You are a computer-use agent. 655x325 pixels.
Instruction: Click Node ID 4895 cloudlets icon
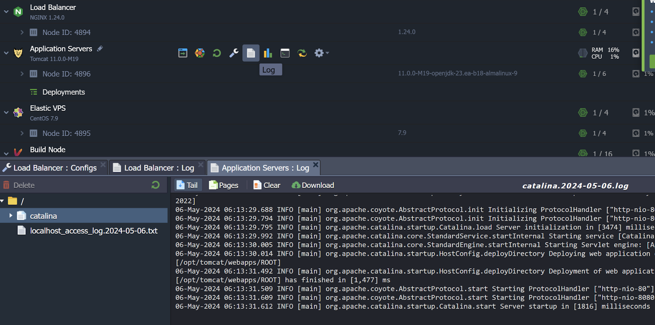583,133
